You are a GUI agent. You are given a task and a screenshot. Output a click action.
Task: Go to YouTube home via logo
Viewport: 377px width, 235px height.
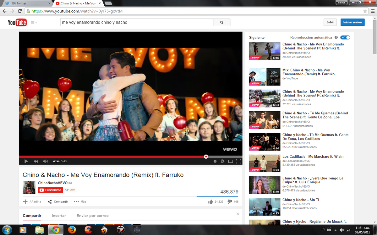tap(17, 23)
